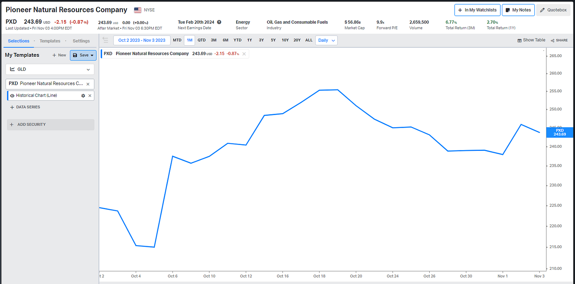Image resolution: width=575 pixels, height=284 pixels.
Task: Click Show Table
Action: (x=531, y=40)
